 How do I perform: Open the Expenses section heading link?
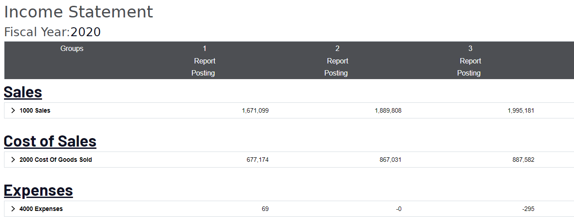tap(38, 190)
